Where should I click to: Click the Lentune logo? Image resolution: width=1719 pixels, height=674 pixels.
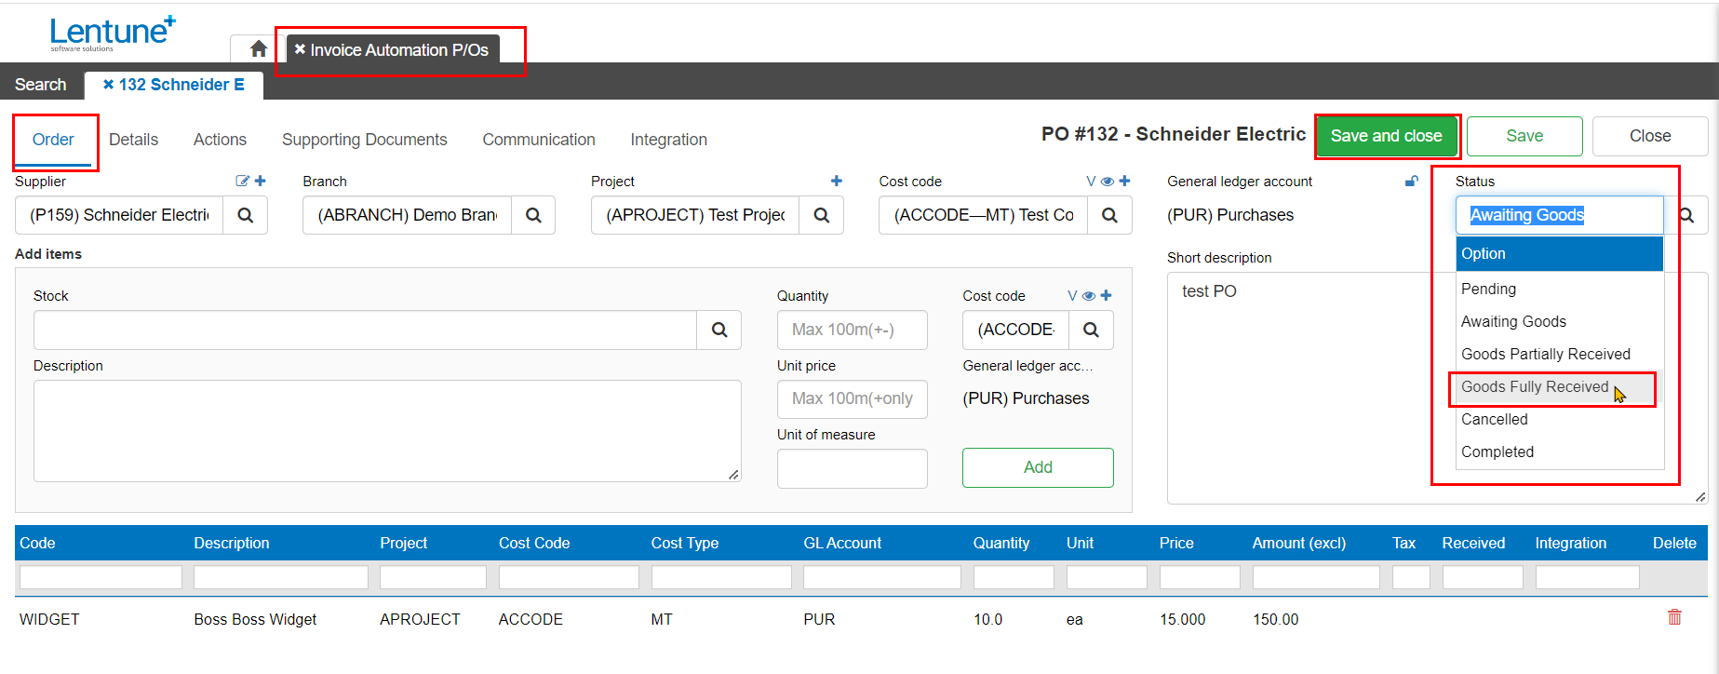point(112,33)
